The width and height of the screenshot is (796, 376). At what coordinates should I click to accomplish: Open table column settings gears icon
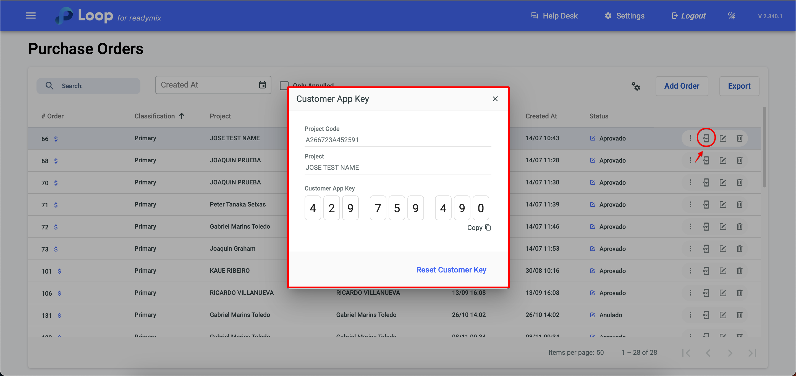pos(636,86)
